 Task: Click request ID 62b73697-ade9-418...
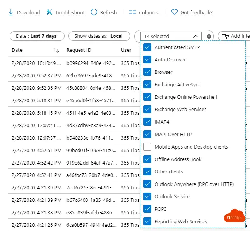tap(91, 76)
